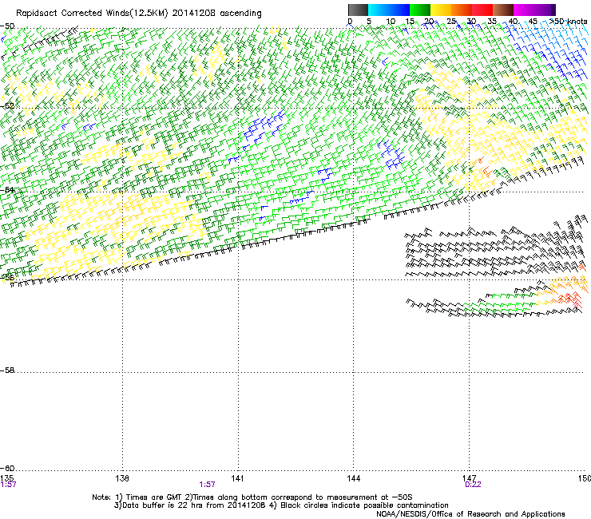Click the gray 0-5 knots color swatch

(358, 10)
